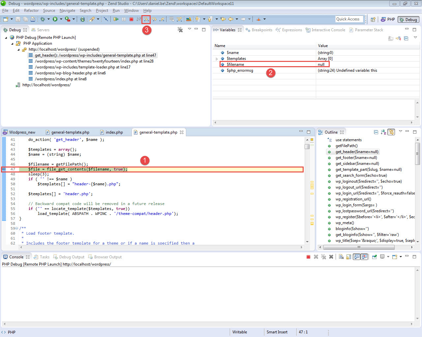Click the Step Into debug icon
This screenshot has height=337, width=422.
tap(146, 19)
